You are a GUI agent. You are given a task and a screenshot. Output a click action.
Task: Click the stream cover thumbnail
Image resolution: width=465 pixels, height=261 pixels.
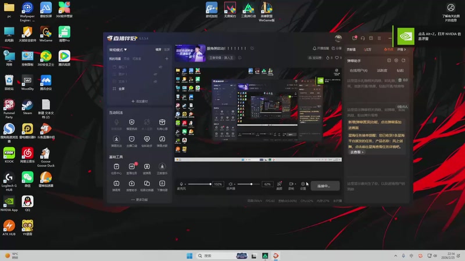pos(190,53)
